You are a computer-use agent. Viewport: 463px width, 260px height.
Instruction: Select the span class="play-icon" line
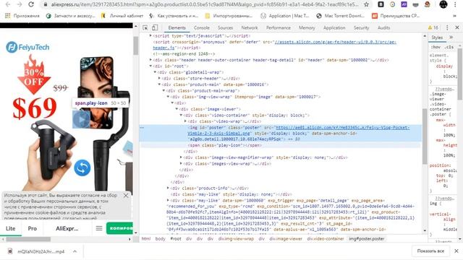225,145
